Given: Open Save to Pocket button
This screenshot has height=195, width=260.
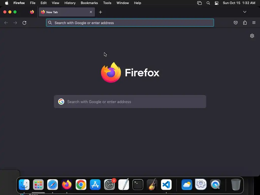Looking at the screenshot, I should click(x=235, y=23).
